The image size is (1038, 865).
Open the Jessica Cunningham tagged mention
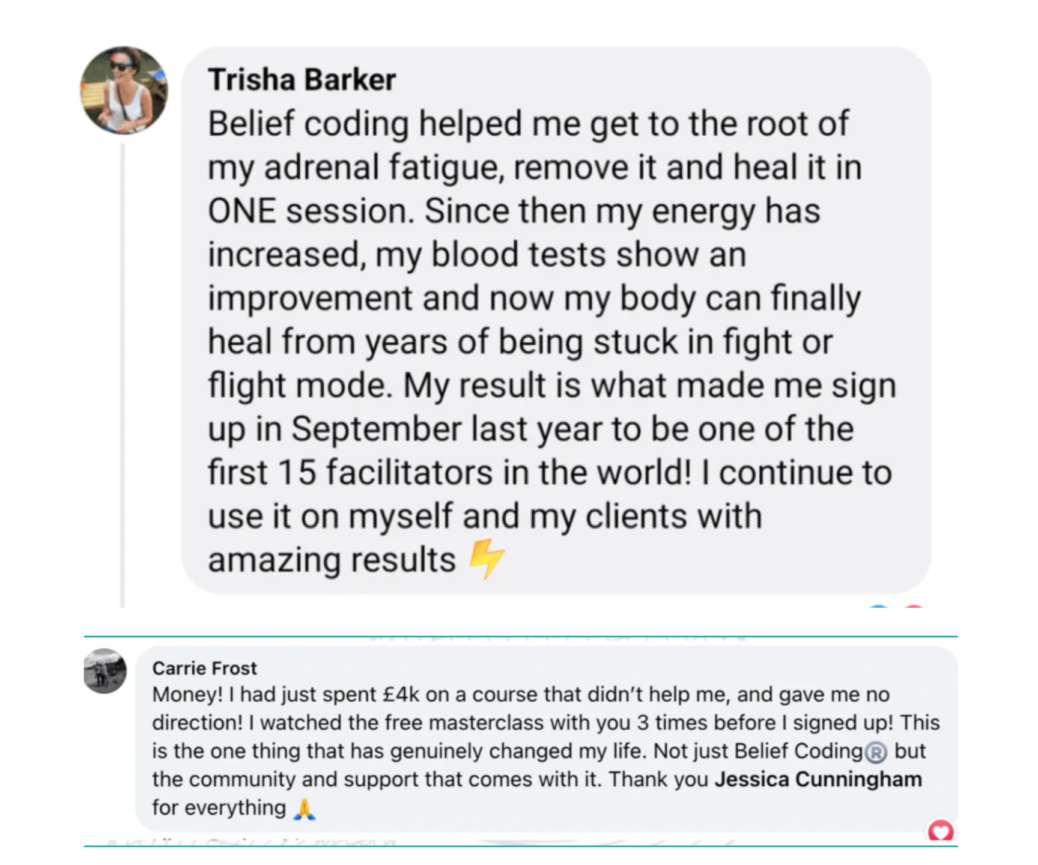pos(818,779)
